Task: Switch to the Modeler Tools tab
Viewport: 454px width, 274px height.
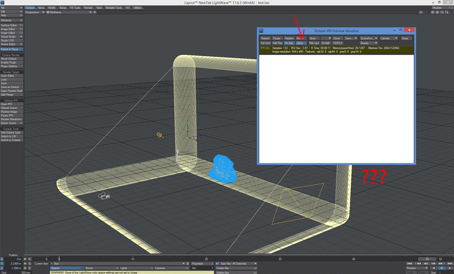Action: (114, 8)
